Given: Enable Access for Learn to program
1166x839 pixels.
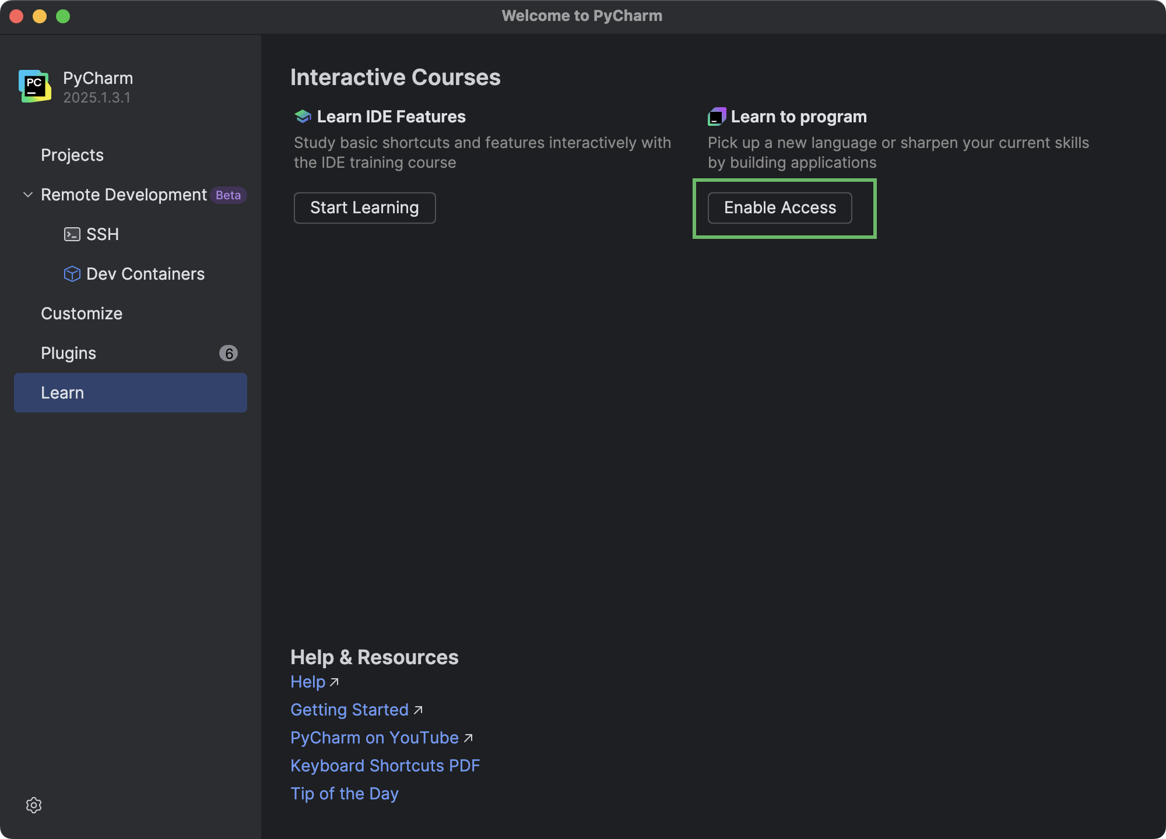Looking at the screenshot, I should point(779,207).
